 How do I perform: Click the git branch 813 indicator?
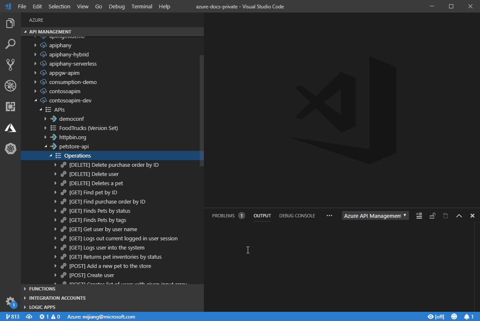pos(13,317)
